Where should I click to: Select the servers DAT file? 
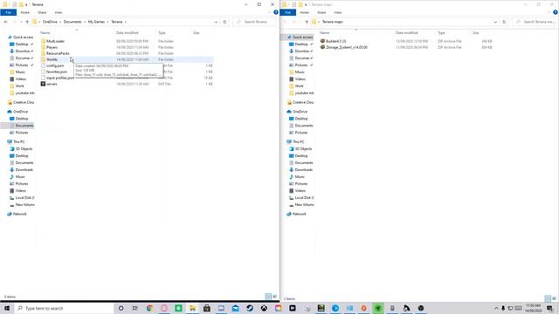(52, 84)
